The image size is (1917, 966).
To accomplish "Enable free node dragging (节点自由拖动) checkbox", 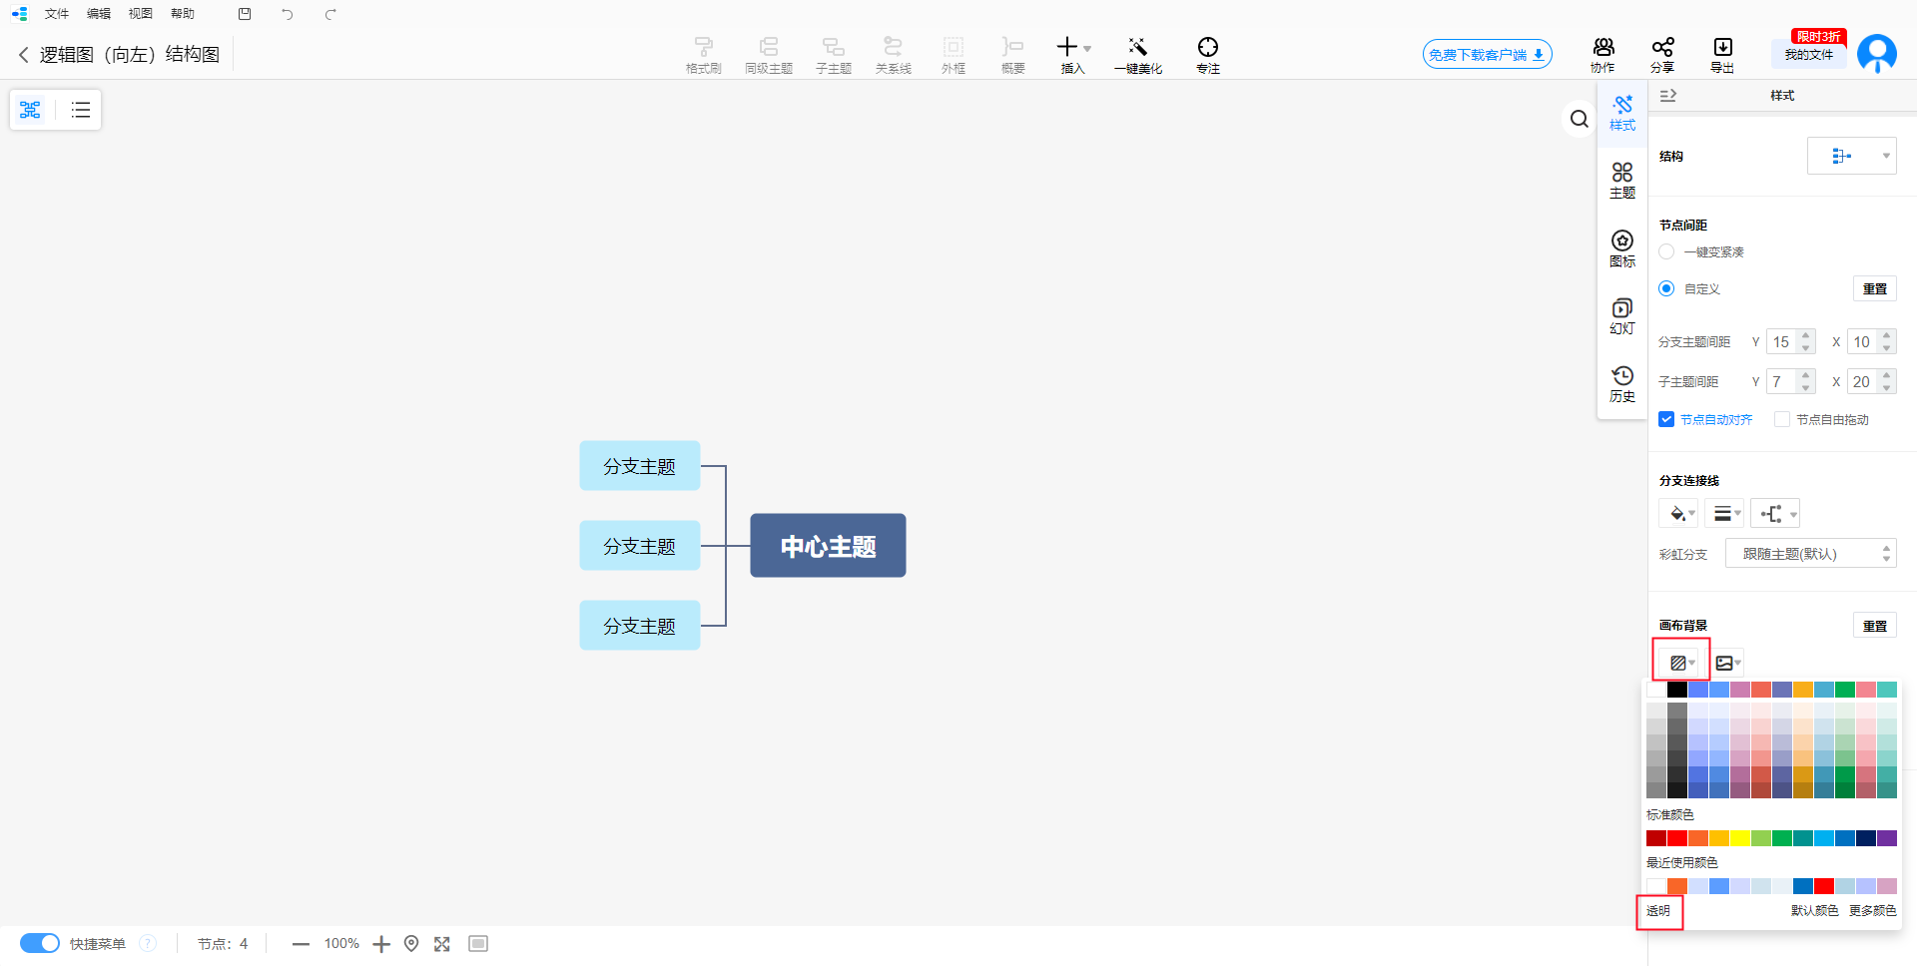I will pos(1782,419).
